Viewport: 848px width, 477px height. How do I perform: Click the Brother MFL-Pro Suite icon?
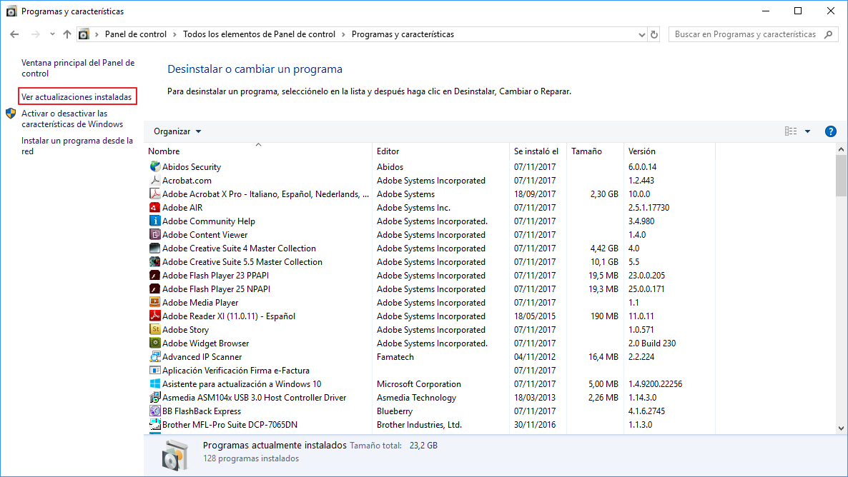point(154,424)
